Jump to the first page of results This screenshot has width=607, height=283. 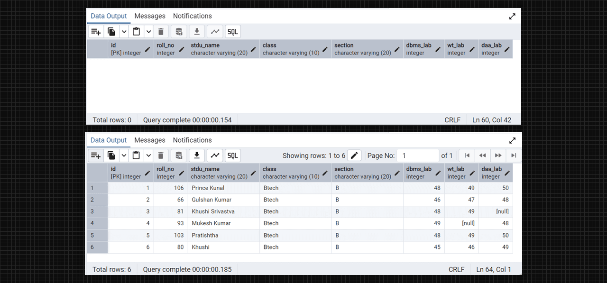[467, 155]
